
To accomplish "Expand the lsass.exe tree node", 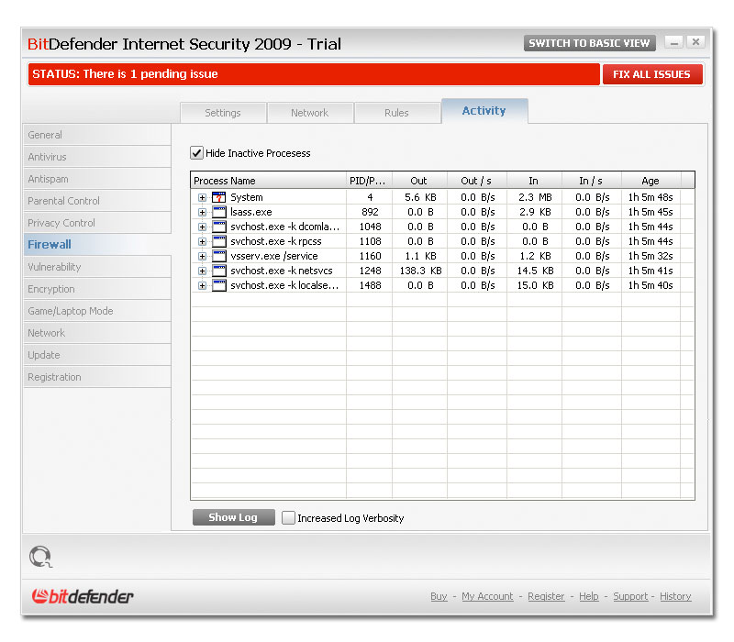I will (202, 212).
